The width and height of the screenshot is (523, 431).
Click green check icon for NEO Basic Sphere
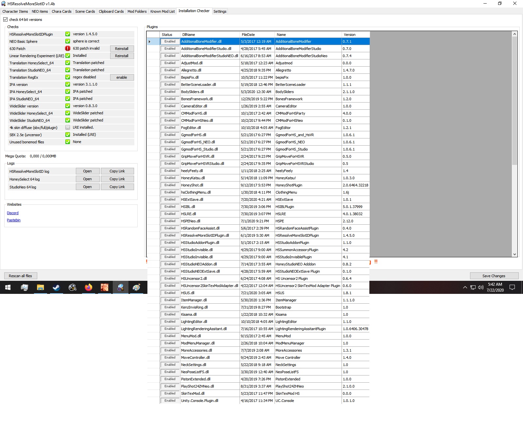click(x=68, y=41)
